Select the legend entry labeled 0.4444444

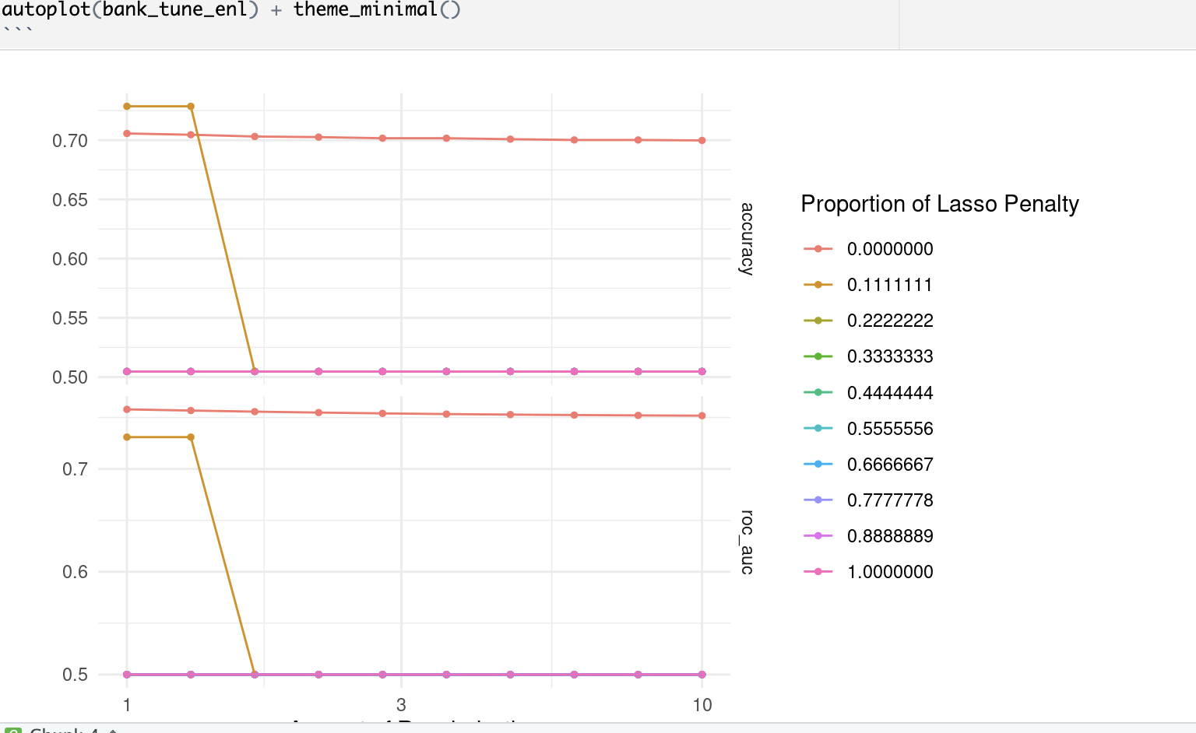coord(890,393)
